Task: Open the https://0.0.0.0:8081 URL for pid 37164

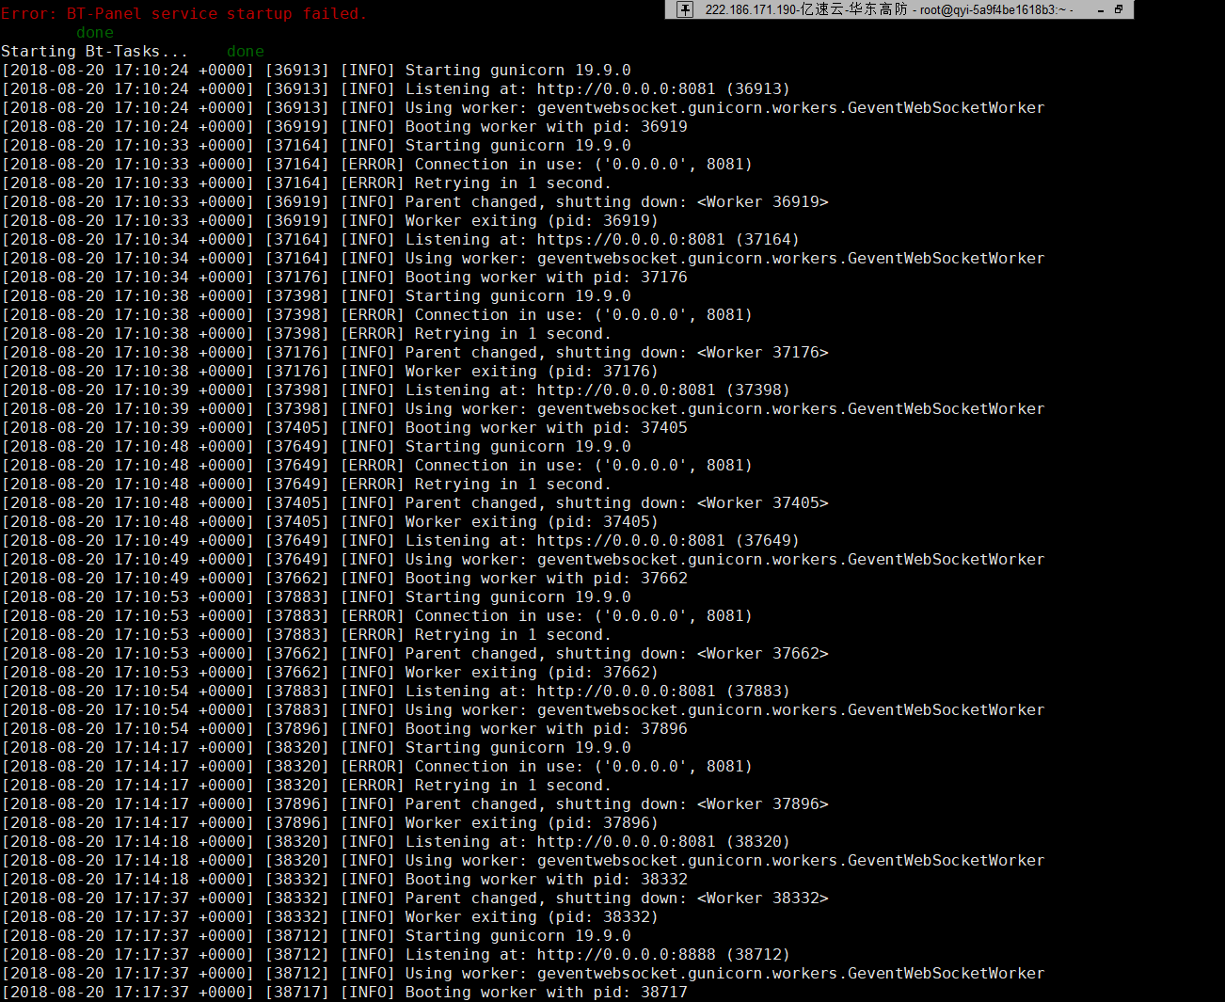Action: 631,239
